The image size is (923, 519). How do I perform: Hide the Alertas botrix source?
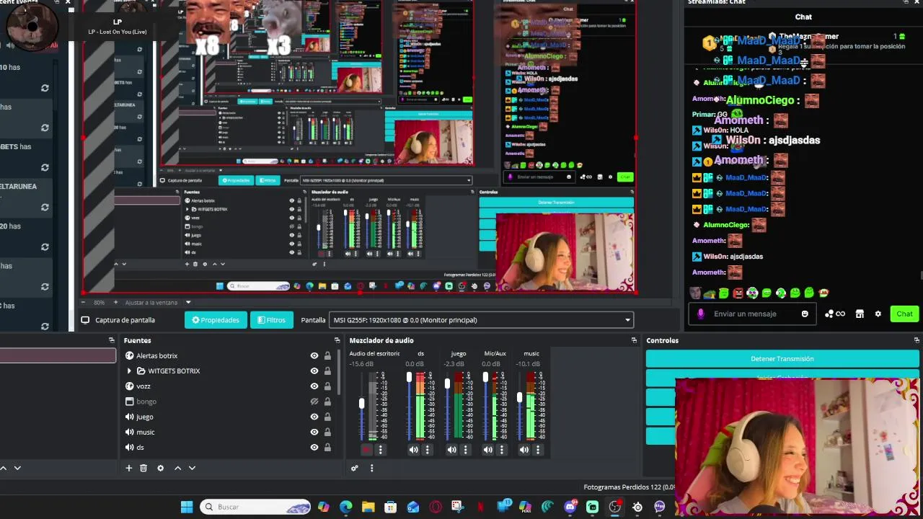(314, 355)
